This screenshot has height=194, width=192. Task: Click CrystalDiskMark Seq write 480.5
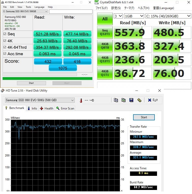point(172,33)
